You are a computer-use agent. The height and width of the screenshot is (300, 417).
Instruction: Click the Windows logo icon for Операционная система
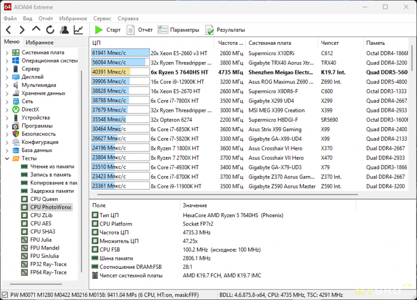(x=16, y=60)
